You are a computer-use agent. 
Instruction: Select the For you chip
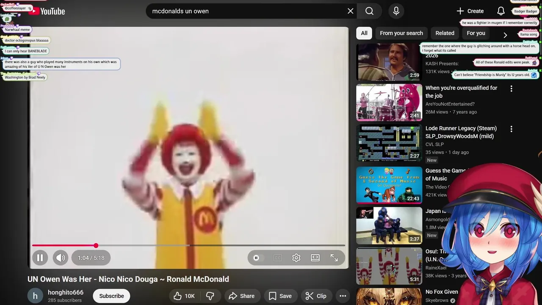click(476, 33)
